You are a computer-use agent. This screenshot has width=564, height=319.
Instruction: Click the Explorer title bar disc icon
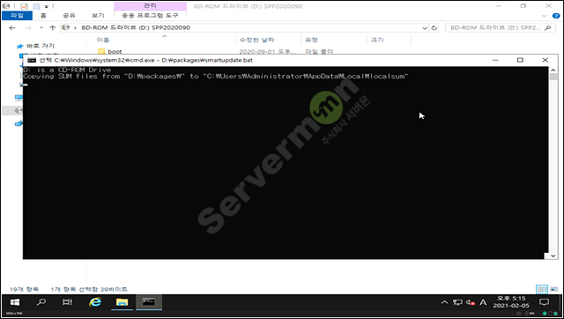point(6,6)
